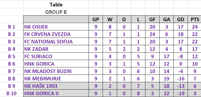Select the GF column header
This screenshot has width=201, height=97.
152,19
